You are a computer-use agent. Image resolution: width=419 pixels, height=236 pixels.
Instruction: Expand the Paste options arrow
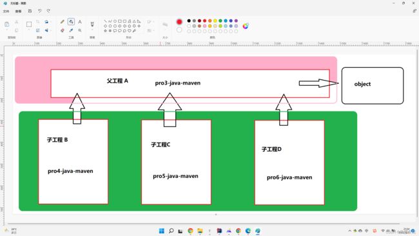tap(6, 30)
